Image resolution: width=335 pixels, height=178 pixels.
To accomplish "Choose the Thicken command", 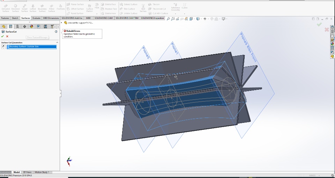I will (x=154, y=4).
